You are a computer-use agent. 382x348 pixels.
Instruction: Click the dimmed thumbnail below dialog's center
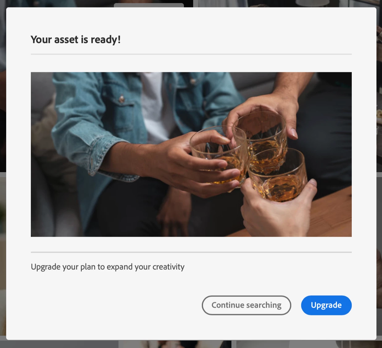175,344
